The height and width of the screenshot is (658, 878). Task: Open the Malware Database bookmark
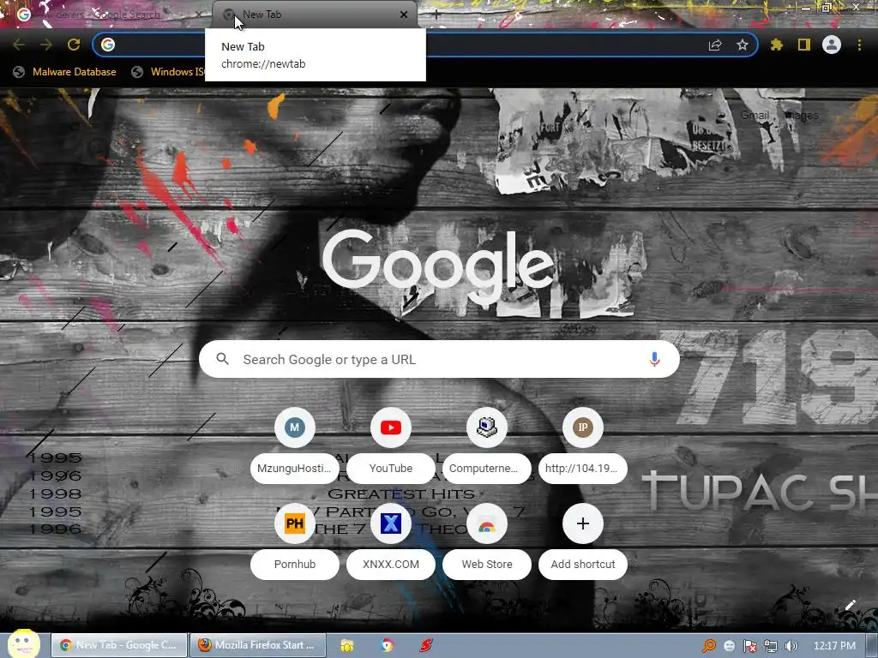pos(64,72)
